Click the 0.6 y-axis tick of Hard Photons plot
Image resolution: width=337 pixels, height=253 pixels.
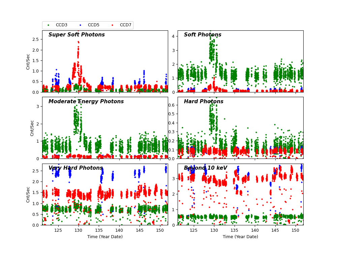172,105
